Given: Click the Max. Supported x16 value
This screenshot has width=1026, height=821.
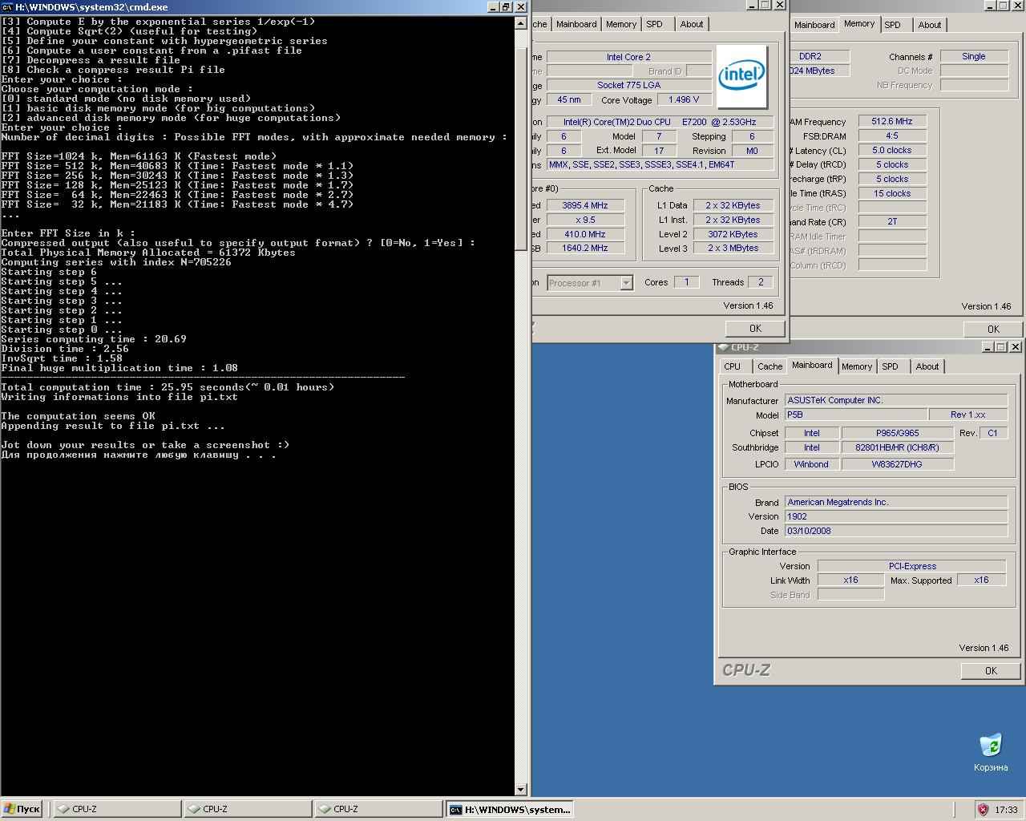Looking at the screenshot, I should pos(981,580).
